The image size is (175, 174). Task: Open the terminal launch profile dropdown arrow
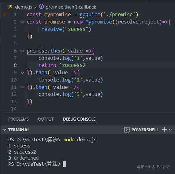point(170,130)
